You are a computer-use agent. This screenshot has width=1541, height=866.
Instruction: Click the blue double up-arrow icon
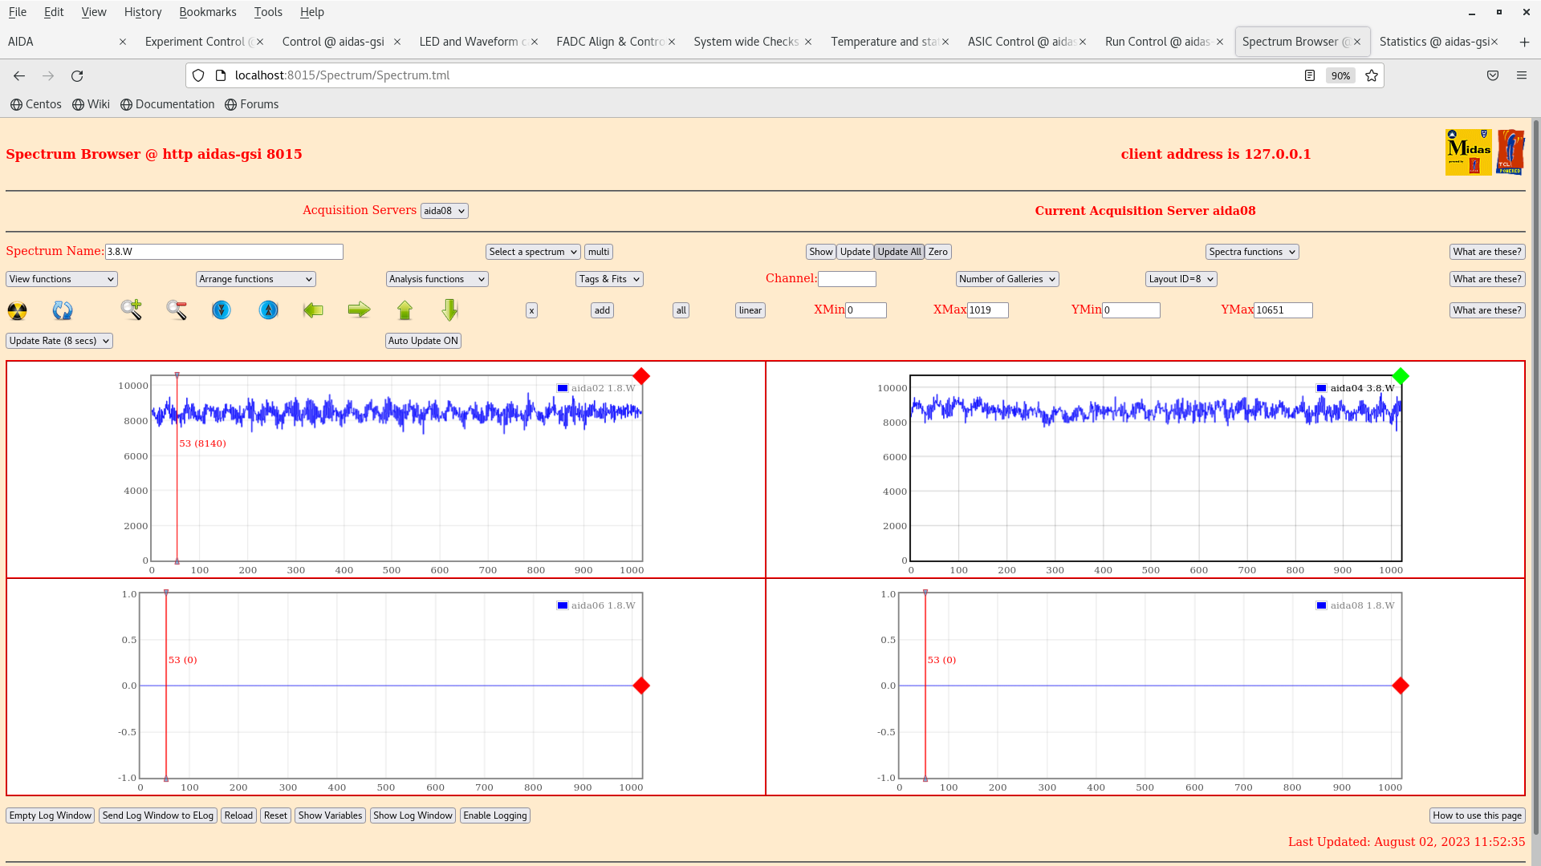269,310
